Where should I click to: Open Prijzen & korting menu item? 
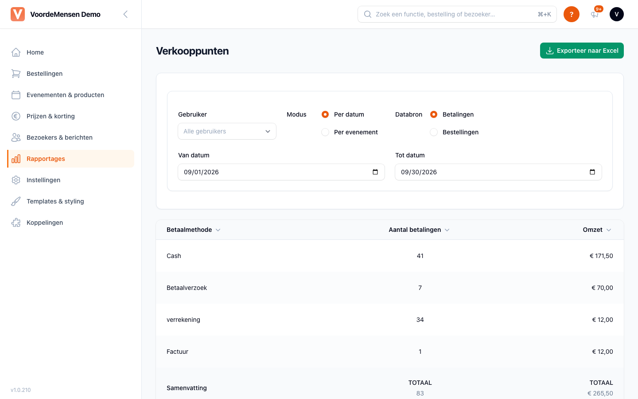71,116
